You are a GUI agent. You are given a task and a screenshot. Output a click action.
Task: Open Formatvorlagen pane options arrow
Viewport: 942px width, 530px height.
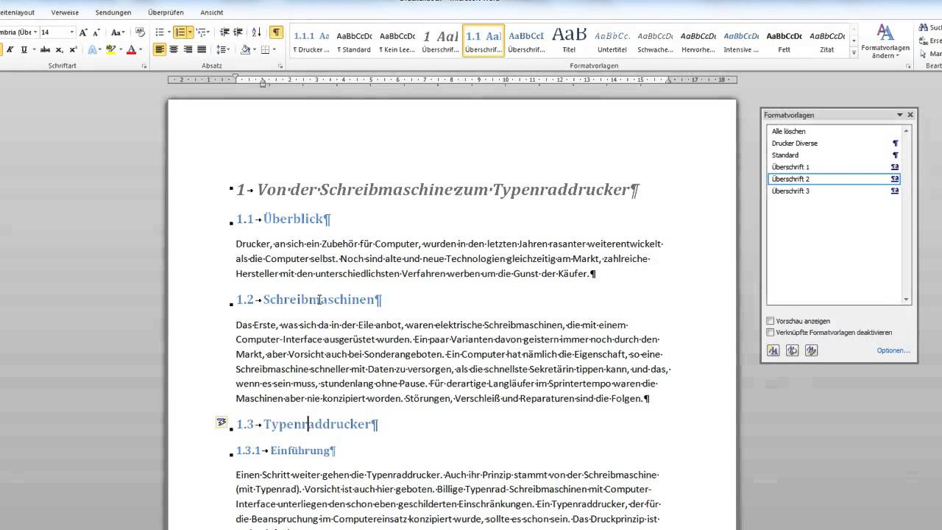pos(899,115)
